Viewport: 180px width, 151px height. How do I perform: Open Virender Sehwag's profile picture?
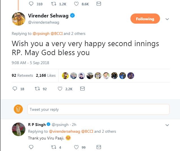click(x=19, y=19)
